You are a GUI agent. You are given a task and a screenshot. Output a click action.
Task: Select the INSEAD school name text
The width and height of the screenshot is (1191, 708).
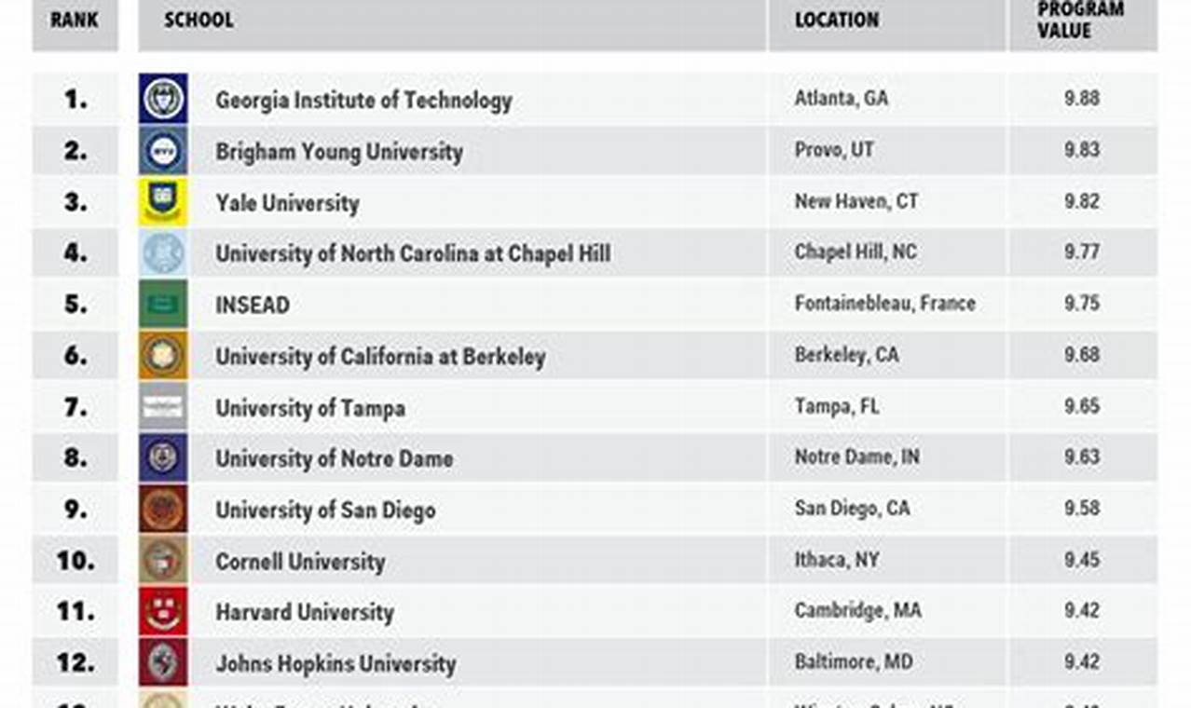pos(253,305)
